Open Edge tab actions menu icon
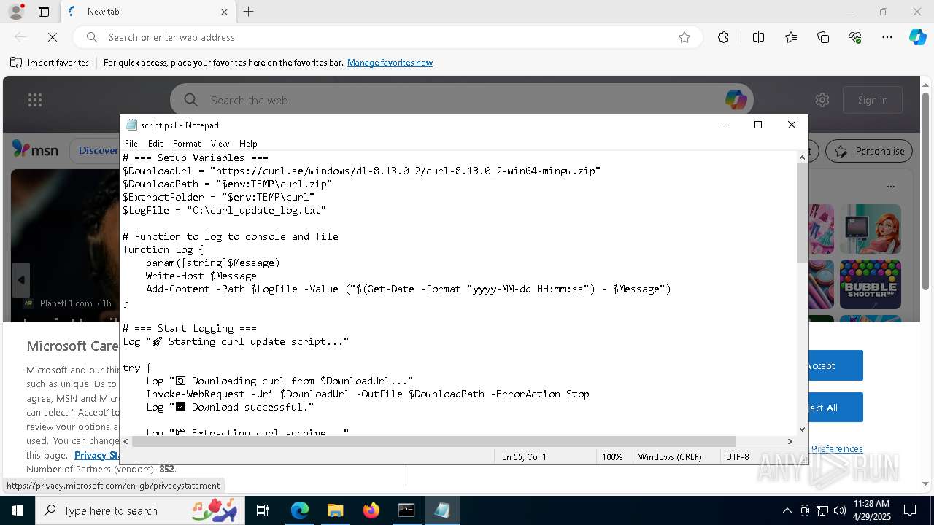The image size is (934, 525). (44, 12)
